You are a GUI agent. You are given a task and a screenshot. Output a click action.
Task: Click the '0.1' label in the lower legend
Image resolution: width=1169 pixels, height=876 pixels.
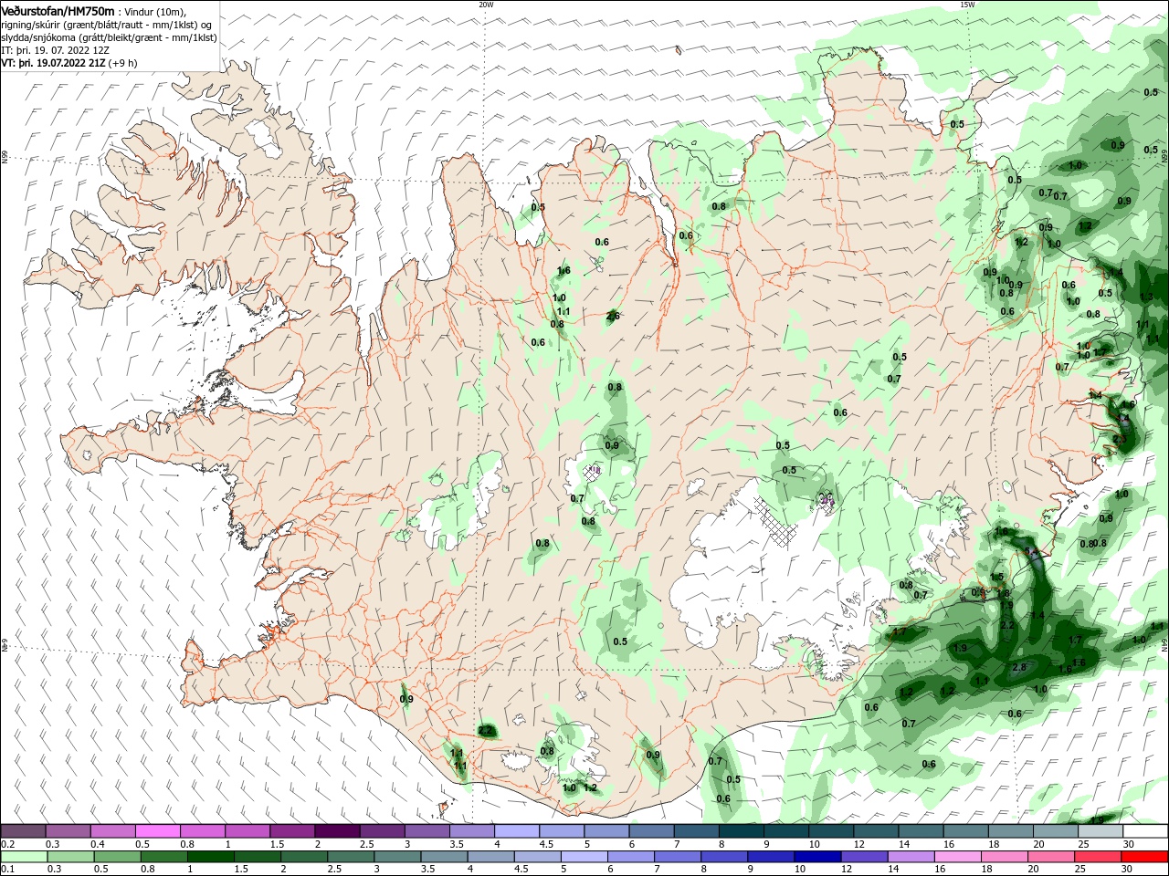coord(7,869)
